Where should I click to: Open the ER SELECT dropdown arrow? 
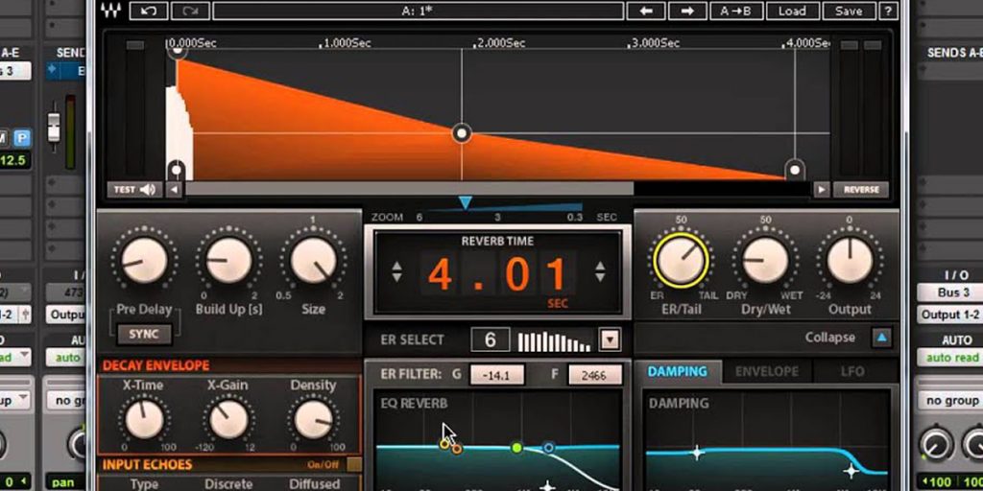[610, 339]
